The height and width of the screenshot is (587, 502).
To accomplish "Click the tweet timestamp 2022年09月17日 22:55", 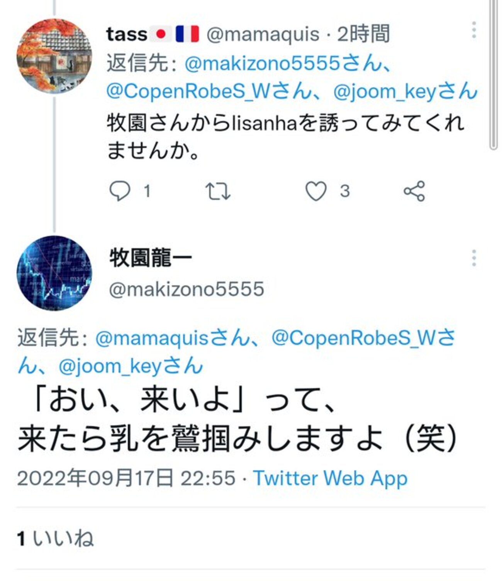I will point(126,478).
